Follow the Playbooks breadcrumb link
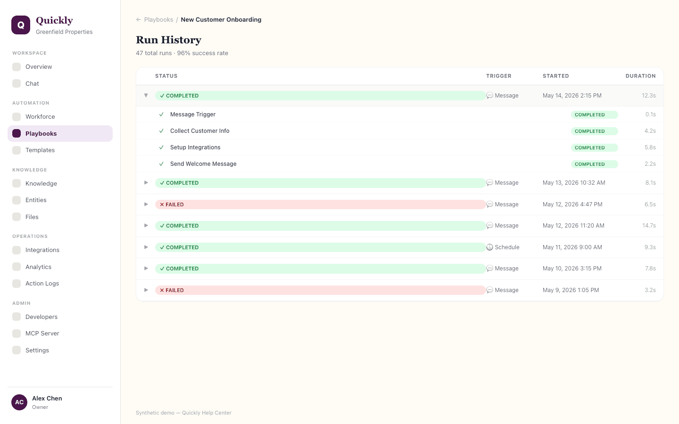This screenshot has width=679, height=424. 158,20
